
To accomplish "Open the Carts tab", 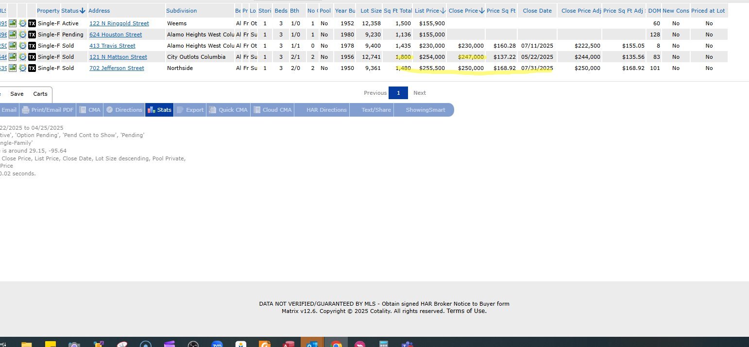I will point(40,94).
